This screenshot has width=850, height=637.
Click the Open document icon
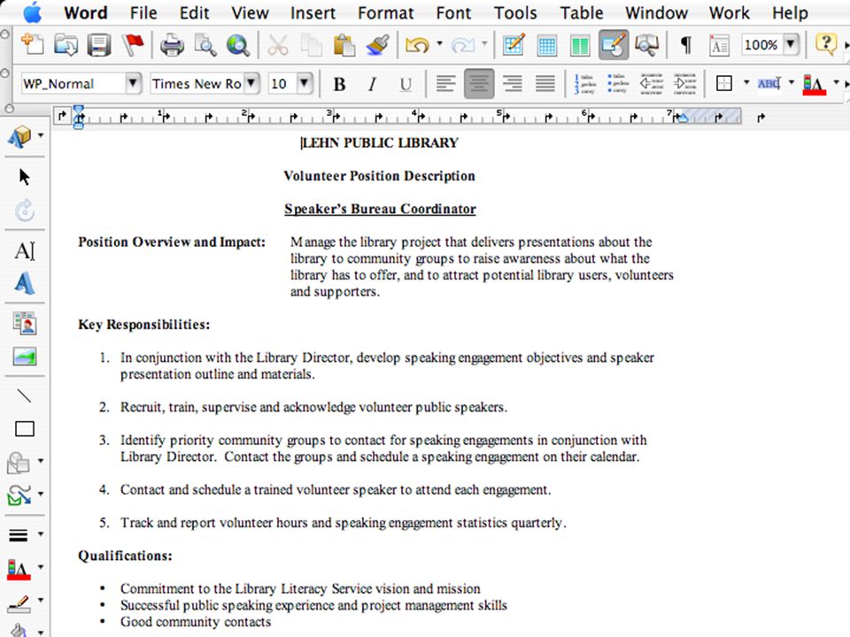tap(66, 44)
